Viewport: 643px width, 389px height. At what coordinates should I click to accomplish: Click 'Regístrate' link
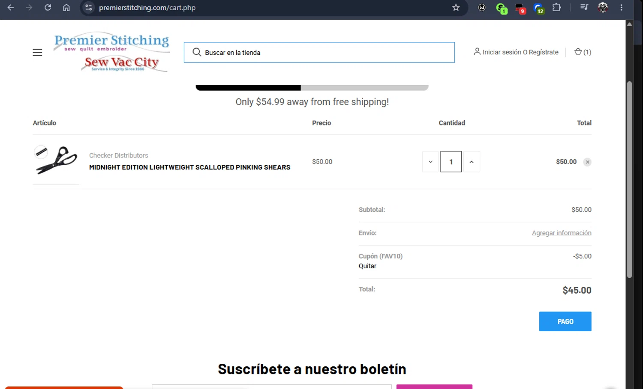544,52
